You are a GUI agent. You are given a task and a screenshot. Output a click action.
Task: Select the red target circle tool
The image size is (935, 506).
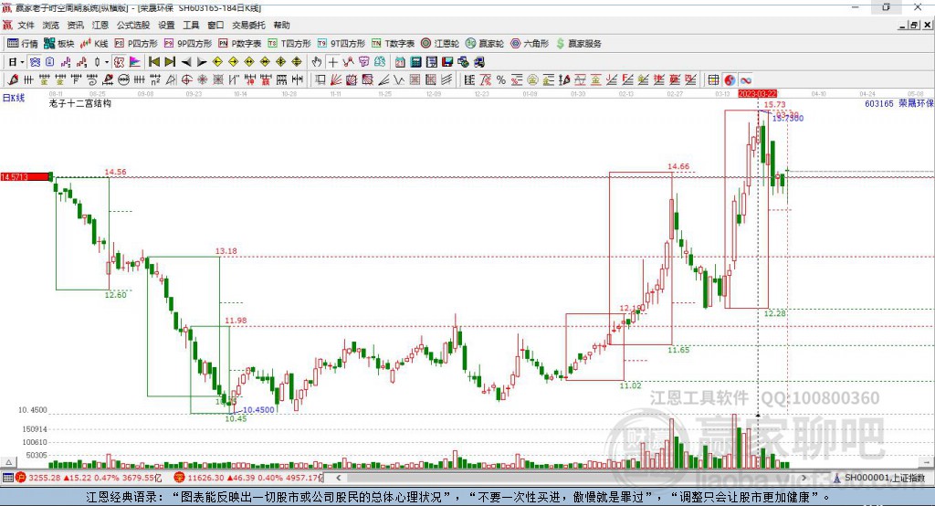(x=186, y=80)
